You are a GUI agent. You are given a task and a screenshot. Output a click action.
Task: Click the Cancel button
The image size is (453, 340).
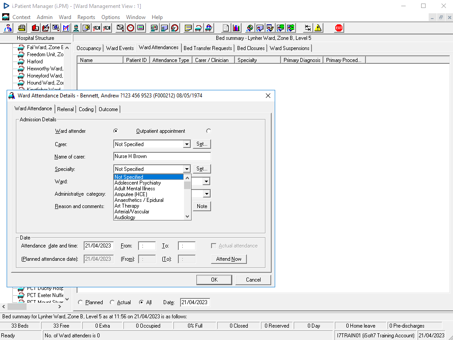coord(253,280)
